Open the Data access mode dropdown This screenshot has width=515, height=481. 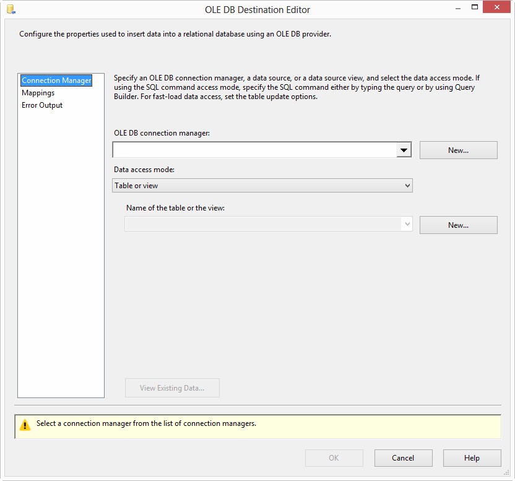(262, 186)
